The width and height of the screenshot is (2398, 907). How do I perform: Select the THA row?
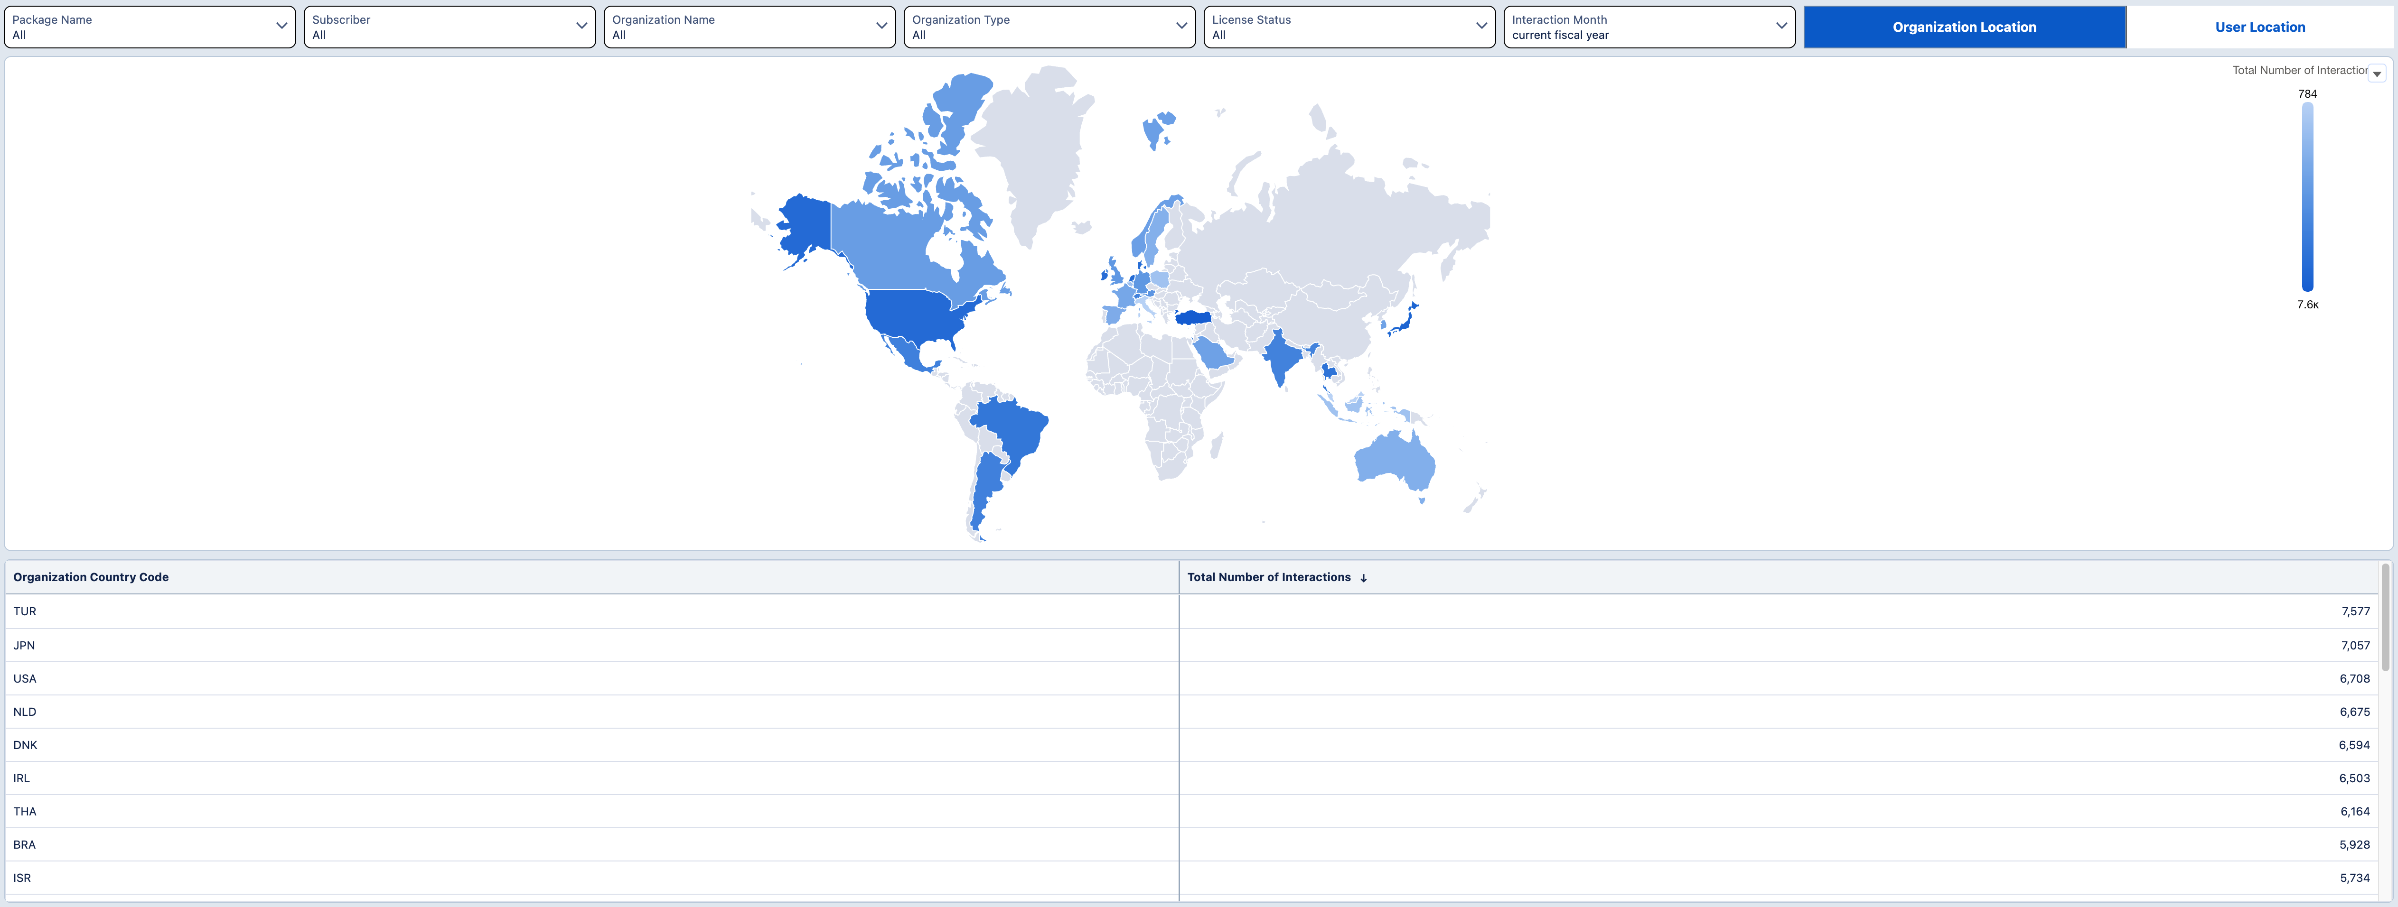(x=1190, y=811)
